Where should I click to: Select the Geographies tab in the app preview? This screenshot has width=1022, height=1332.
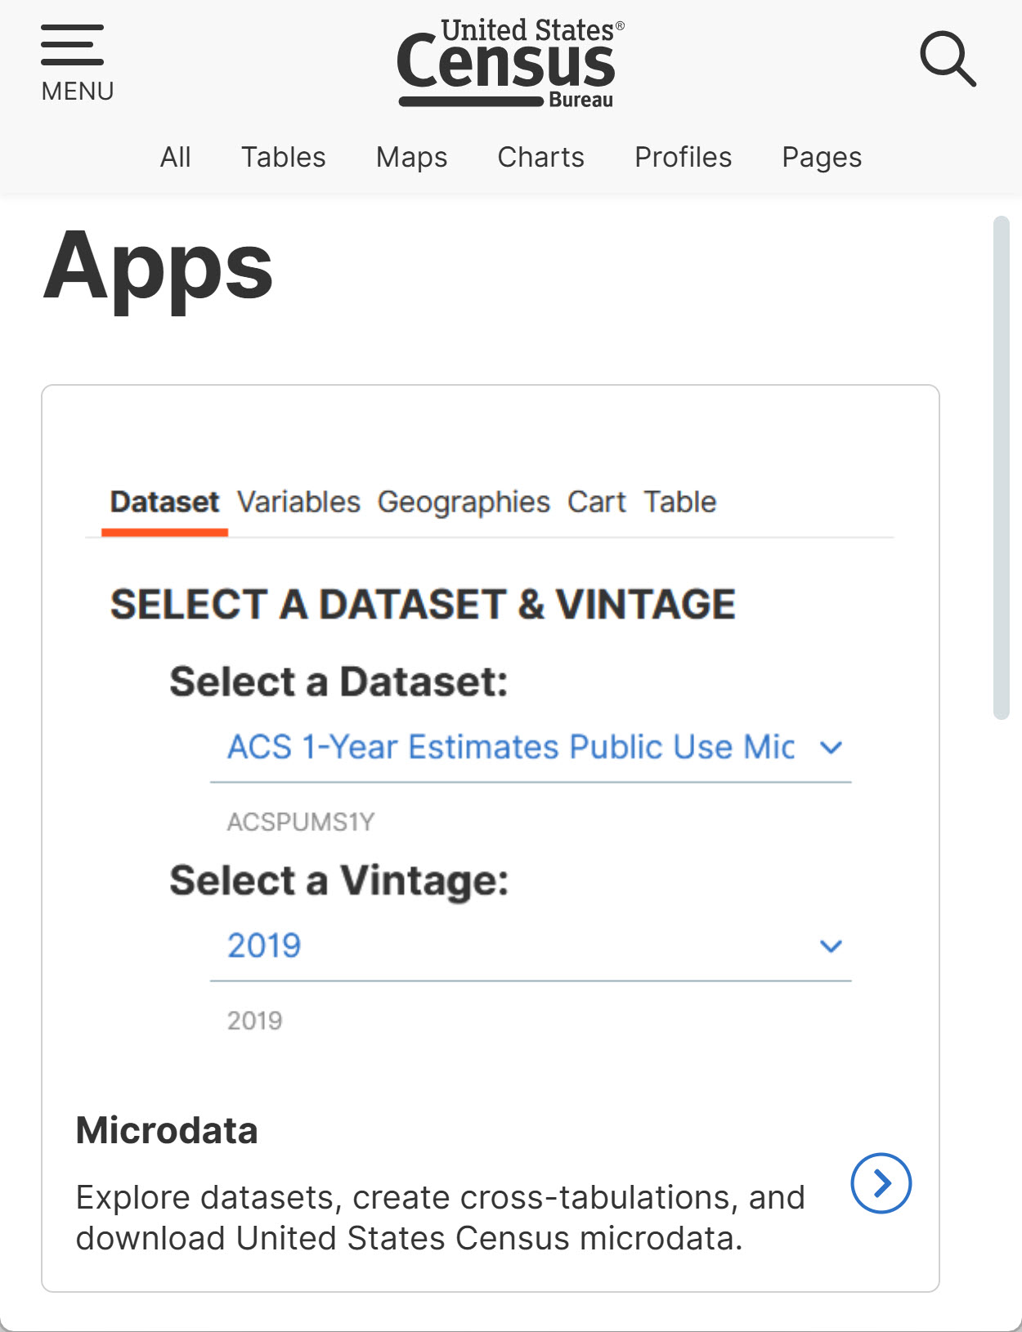pos(464,502)
